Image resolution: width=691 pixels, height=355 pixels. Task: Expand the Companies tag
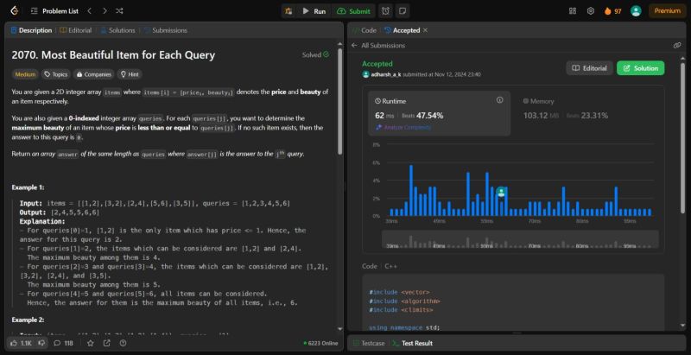(x=94, y=74)
